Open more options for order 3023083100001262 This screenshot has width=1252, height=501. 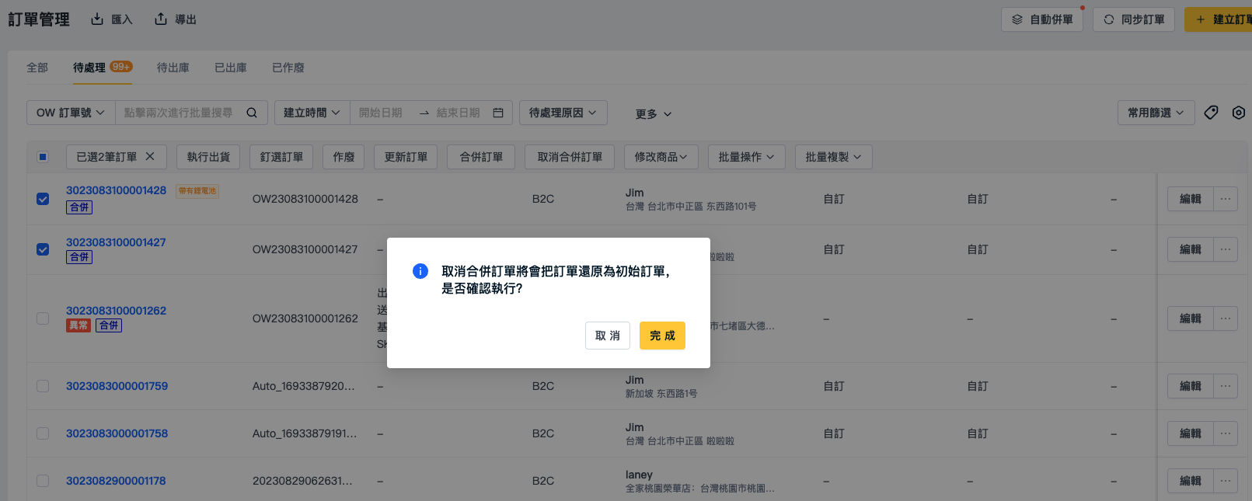[x=1226, y=318]
